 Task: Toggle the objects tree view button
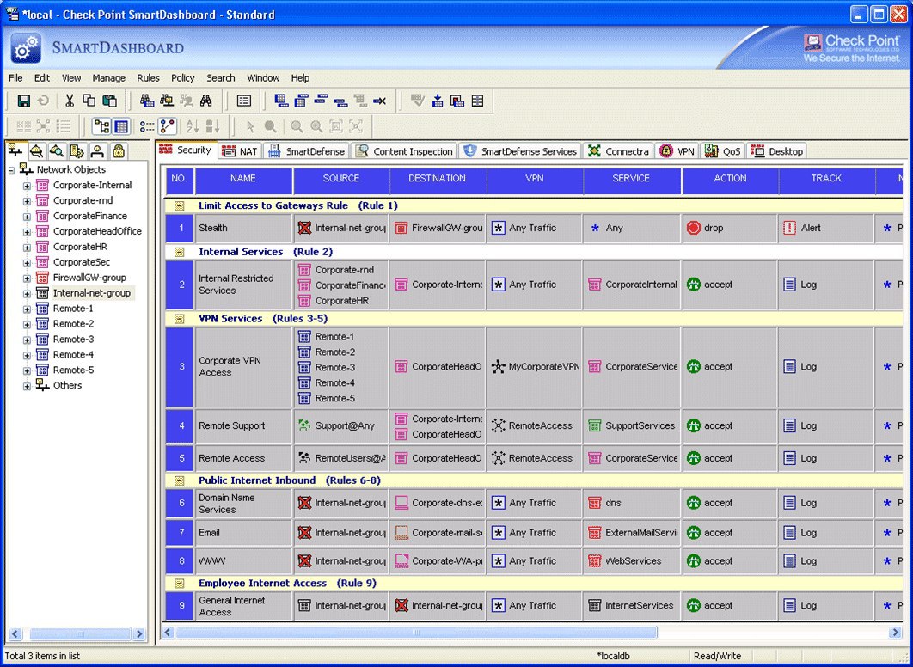102,126
